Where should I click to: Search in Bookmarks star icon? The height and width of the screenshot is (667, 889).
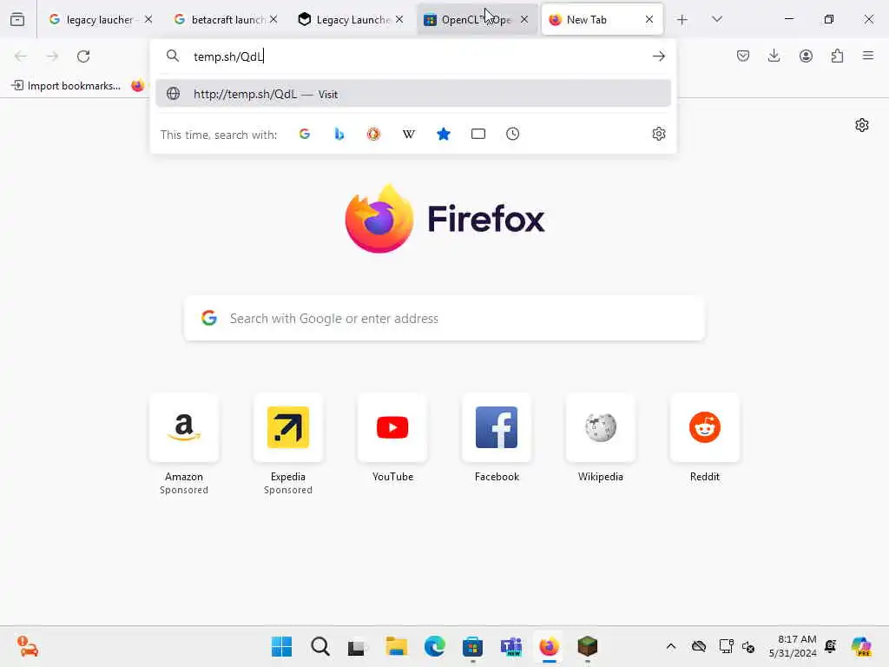(x=444, y=134)
